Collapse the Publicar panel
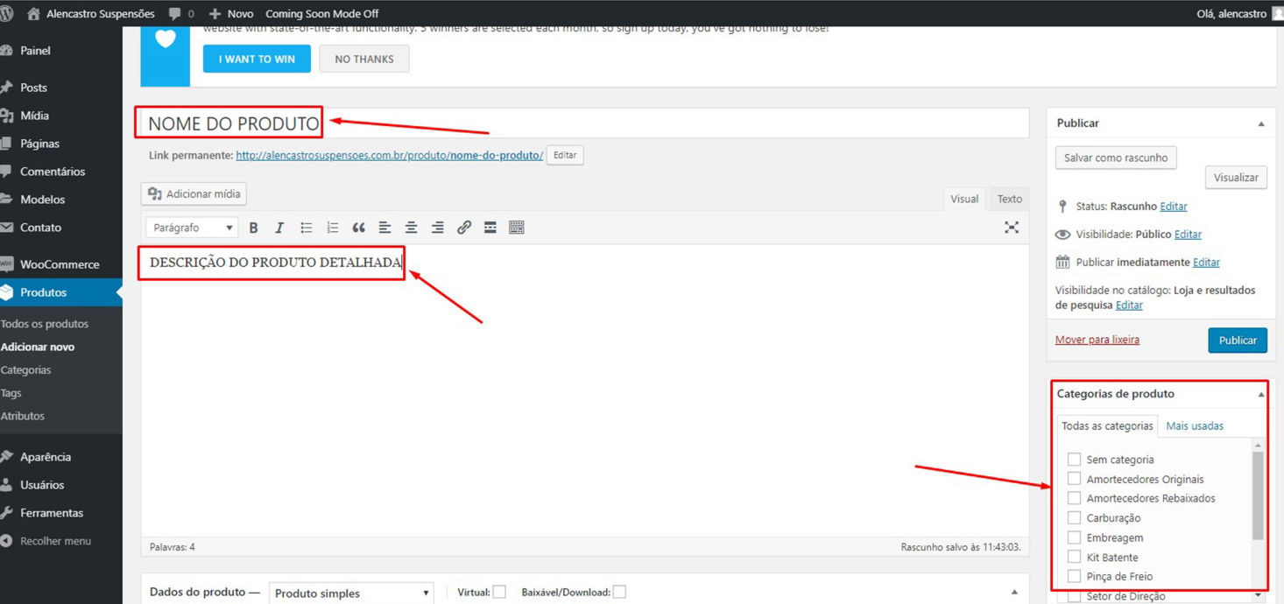1284x604 pixels. tap(1260, 124)
